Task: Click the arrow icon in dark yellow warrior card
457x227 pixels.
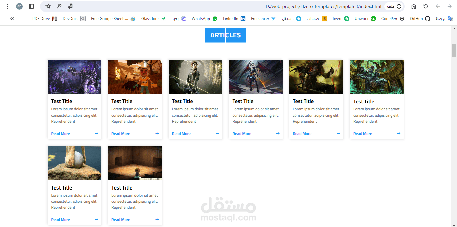Action: (x=338, y=133)
